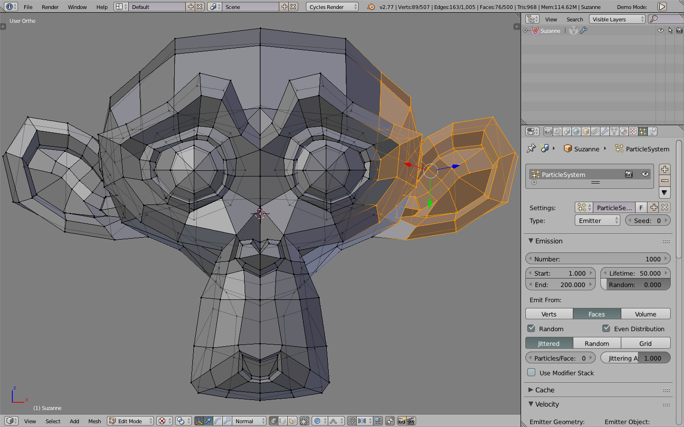
Task: Open the Render Layers properties tab
Action: [557, 131]
